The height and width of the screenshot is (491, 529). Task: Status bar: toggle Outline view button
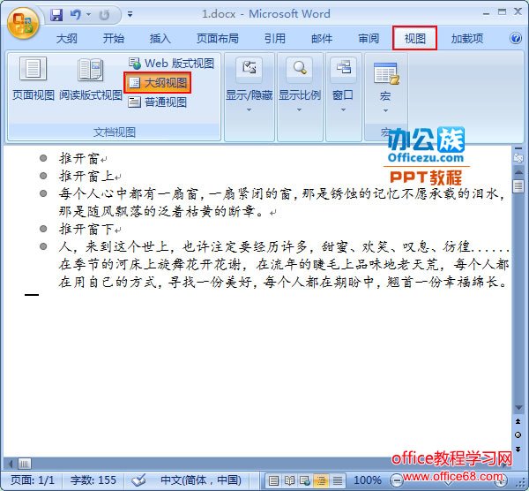(321, 480)
